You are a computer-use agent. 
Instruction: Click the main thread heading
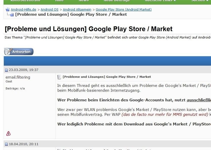88,29
